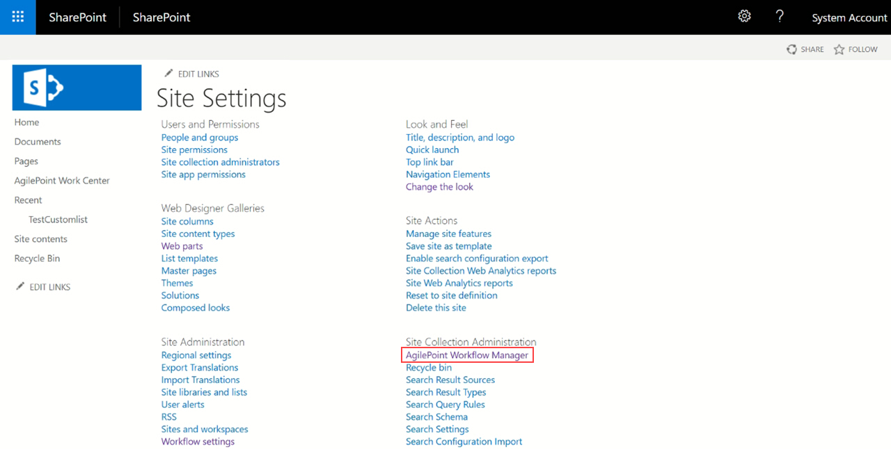Open Composed looks link
The width and height of the screenshot is (891, 449).
coord(196,308)
